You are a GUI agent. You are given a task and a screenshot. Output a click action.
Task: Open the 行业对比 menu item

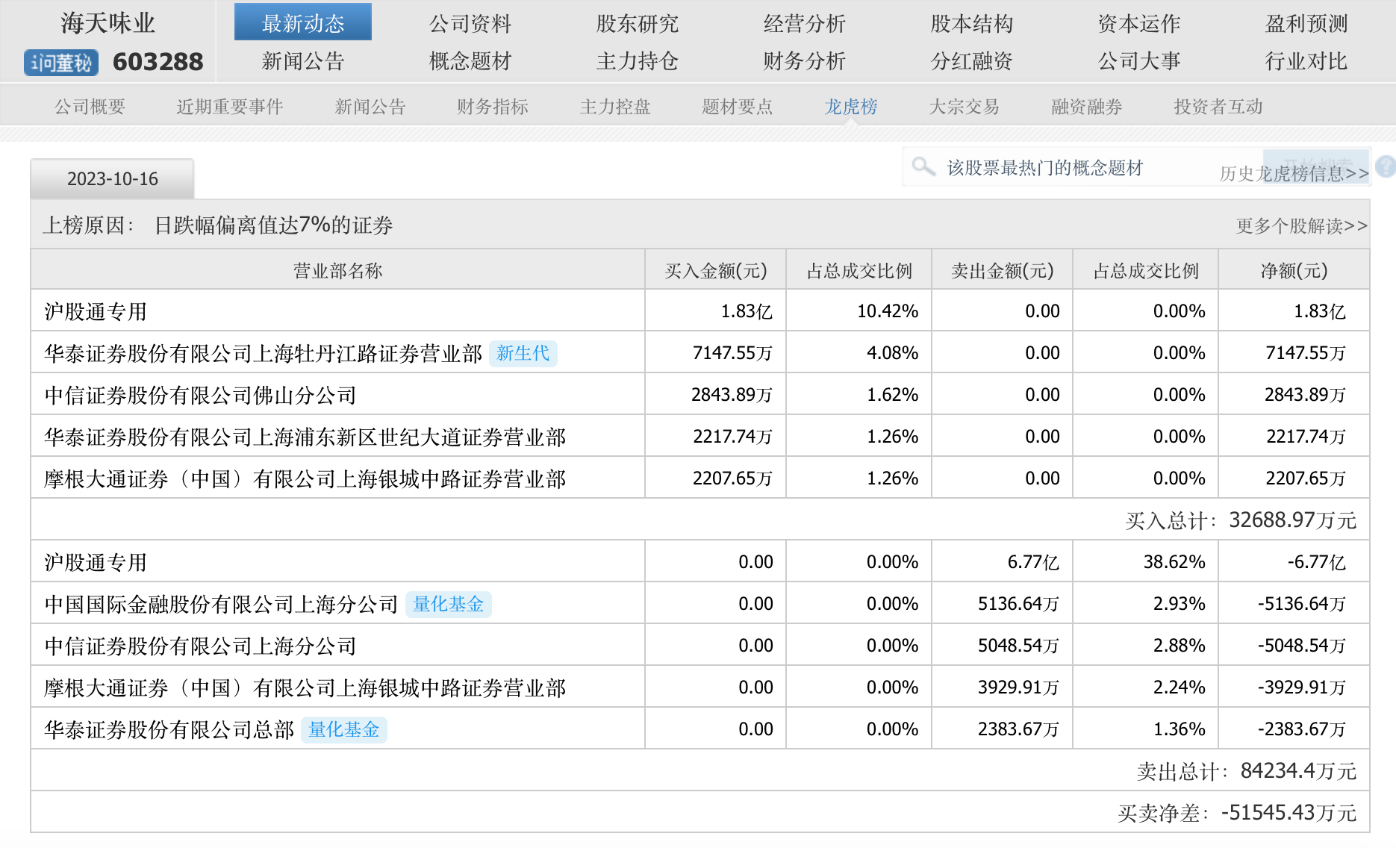[1306, 61]
